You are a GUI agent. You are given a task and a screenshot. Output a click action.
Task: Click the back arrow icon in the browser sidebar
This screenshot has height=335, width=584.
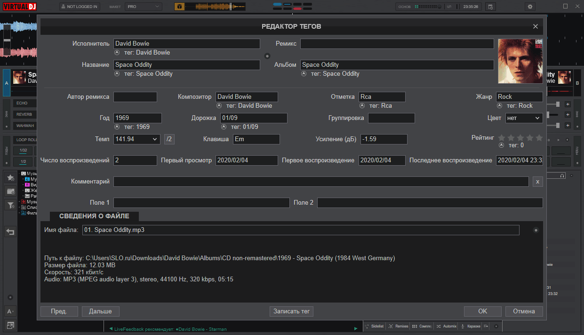coord(10,231)
